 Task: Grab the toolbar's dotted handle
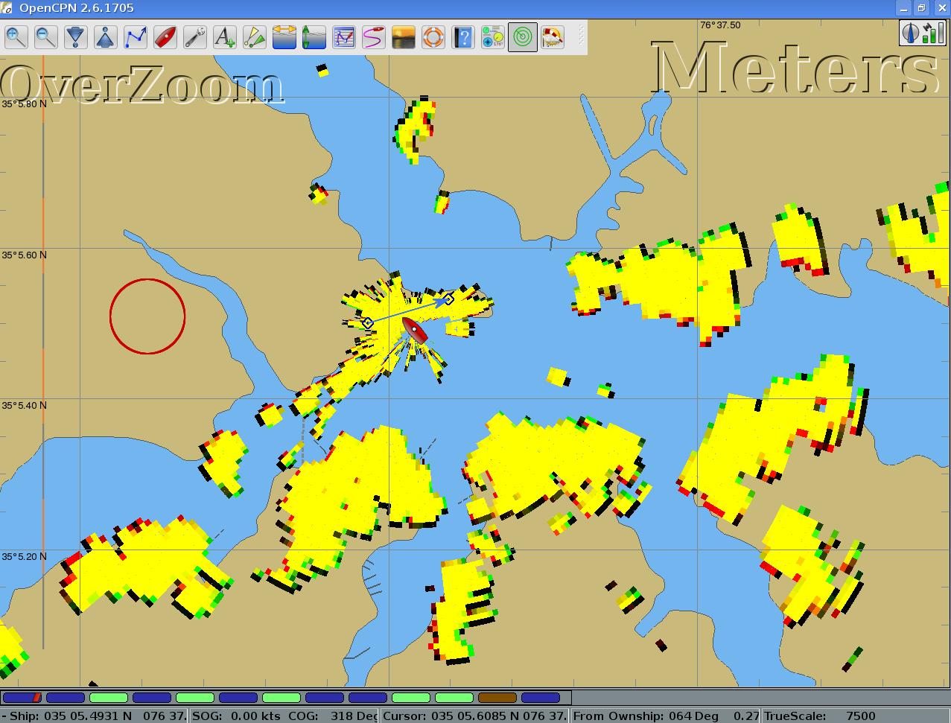(581, 36)
